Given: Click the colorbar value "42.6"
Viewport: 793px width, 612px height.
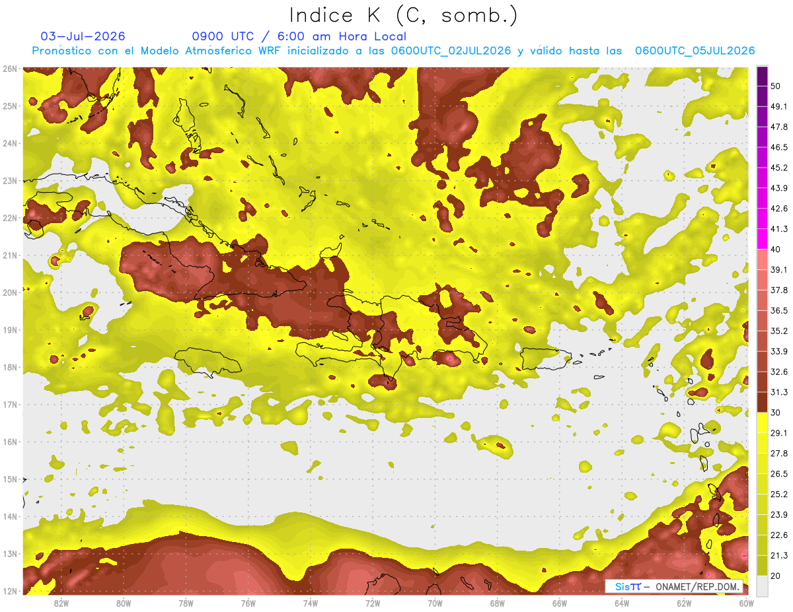Looking at the screenshot, I should click(778, 209).
